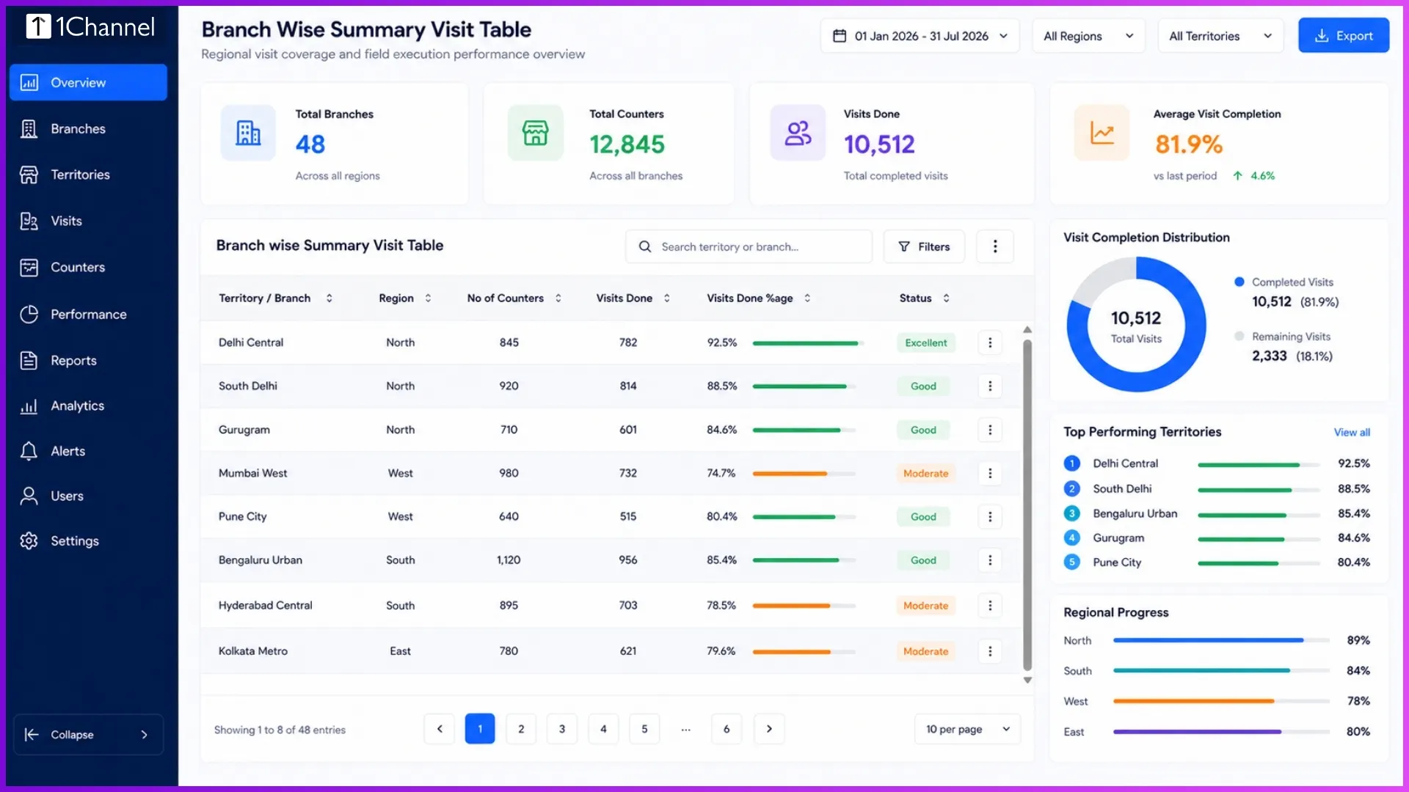This screenshot has width=1409, height=792.
Task: Click the Moderate badge for Mumbai West
Action: [925, 473]
